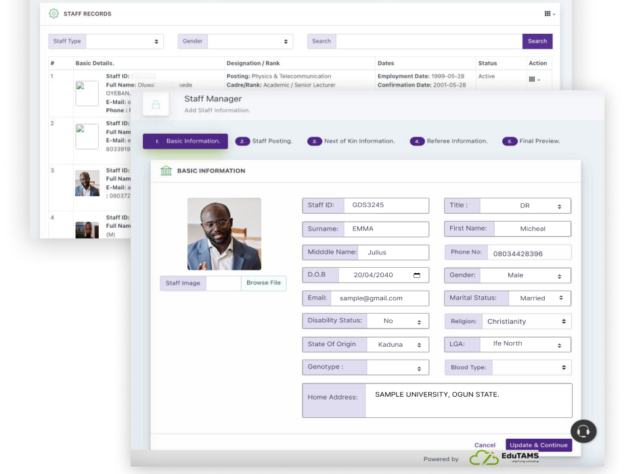
Task: Click the headset support chat icon
Action: click(583, 431)
